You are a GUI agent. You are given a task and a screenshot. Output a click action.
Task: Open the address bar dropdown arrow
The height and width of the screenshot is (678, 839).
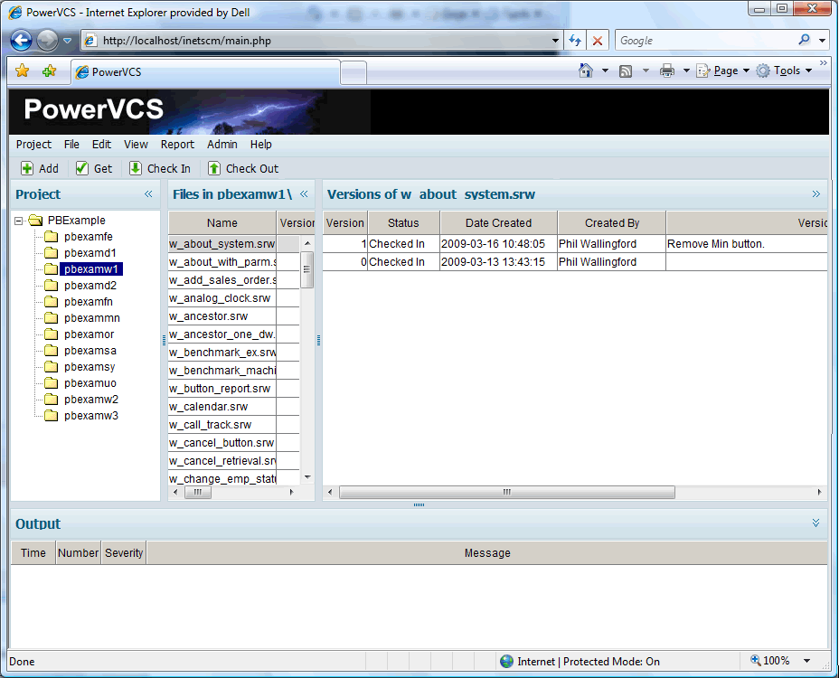(x=555, y=41)
